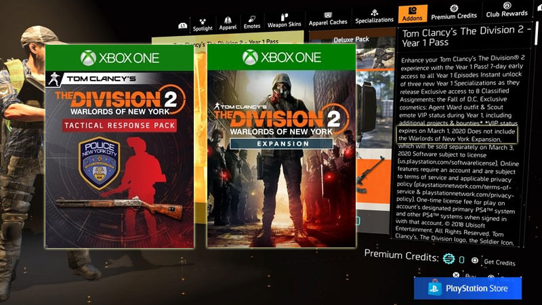Click the Year 1 Pass description title
This screenshot has height=305, width=542.
click(x=466, y=37)
